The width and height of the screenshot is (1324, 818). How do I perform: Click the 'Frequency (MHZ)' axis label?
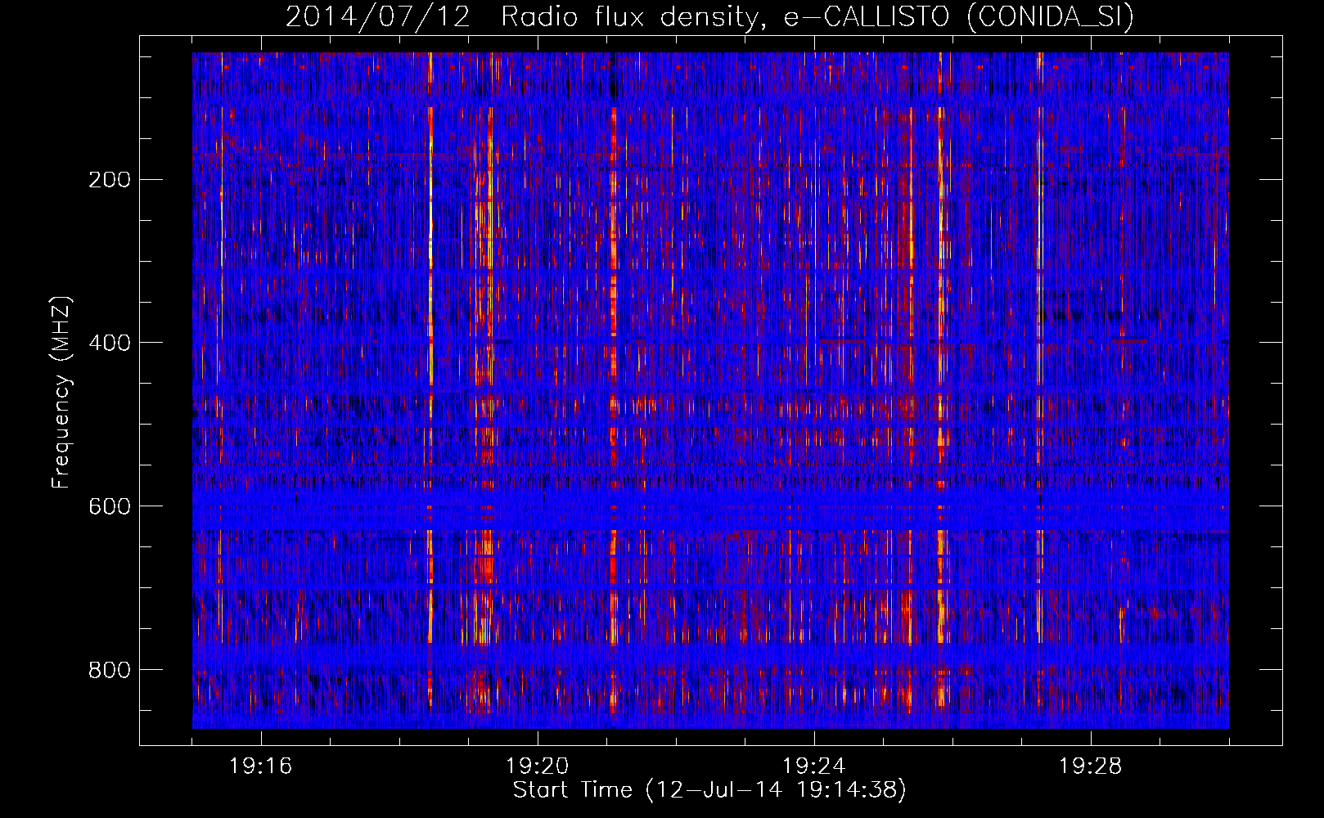click(61, 392)
